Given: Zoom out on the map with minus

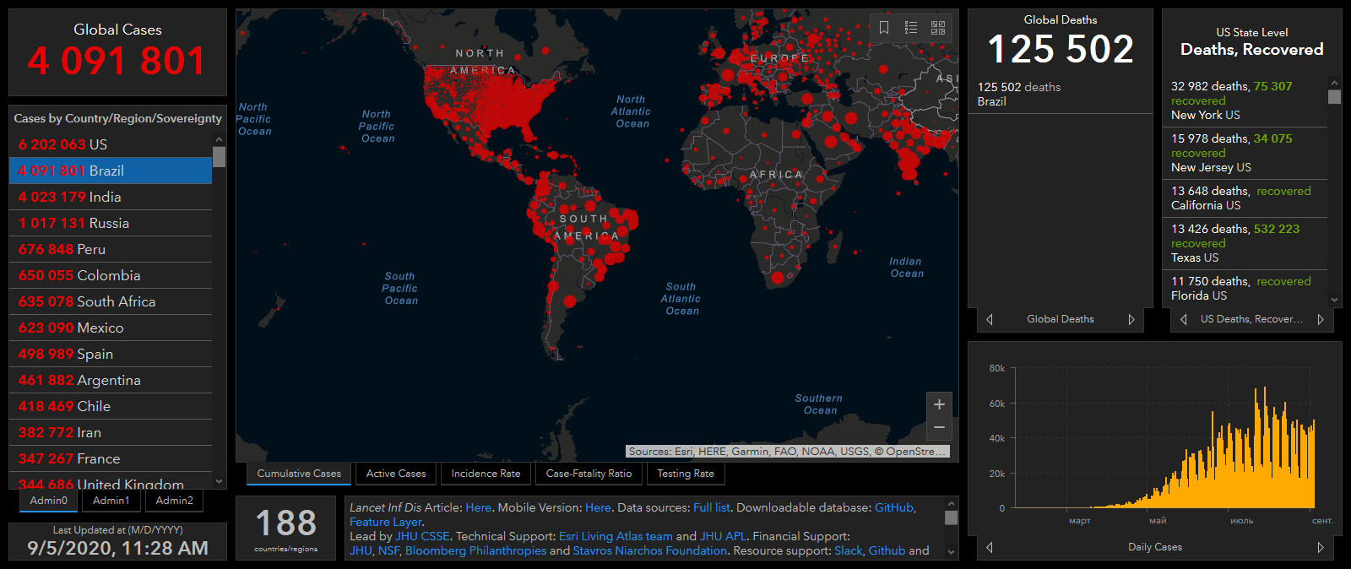Looking at the screenshot, I should 939,428.
